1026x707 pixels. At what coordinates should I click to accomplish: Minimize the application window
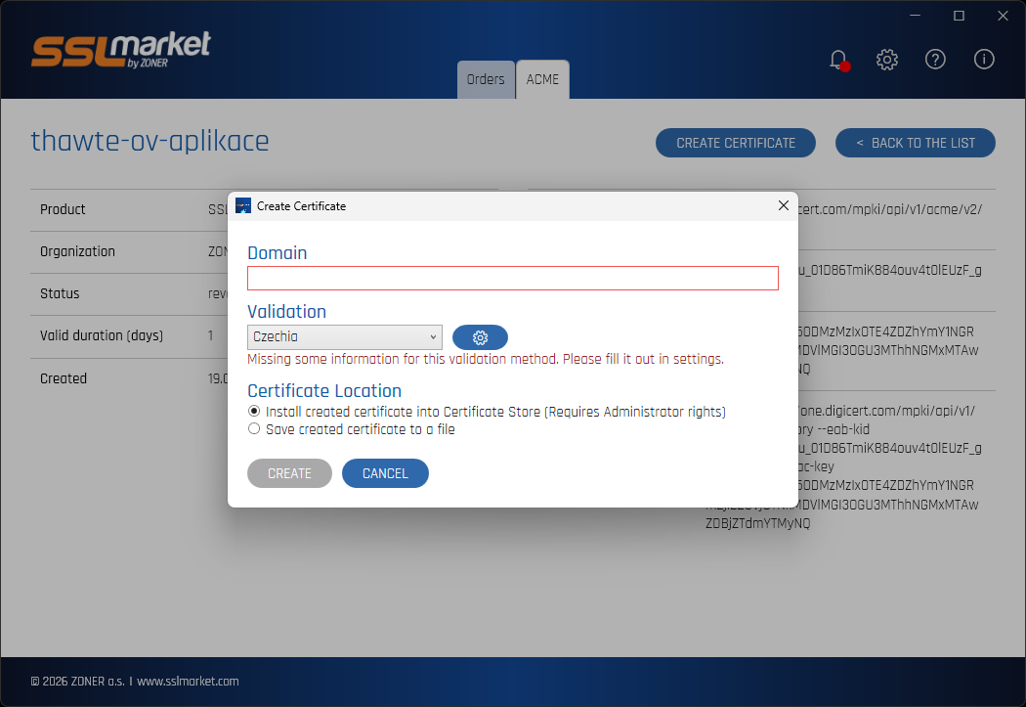click(x=915, y=16)
